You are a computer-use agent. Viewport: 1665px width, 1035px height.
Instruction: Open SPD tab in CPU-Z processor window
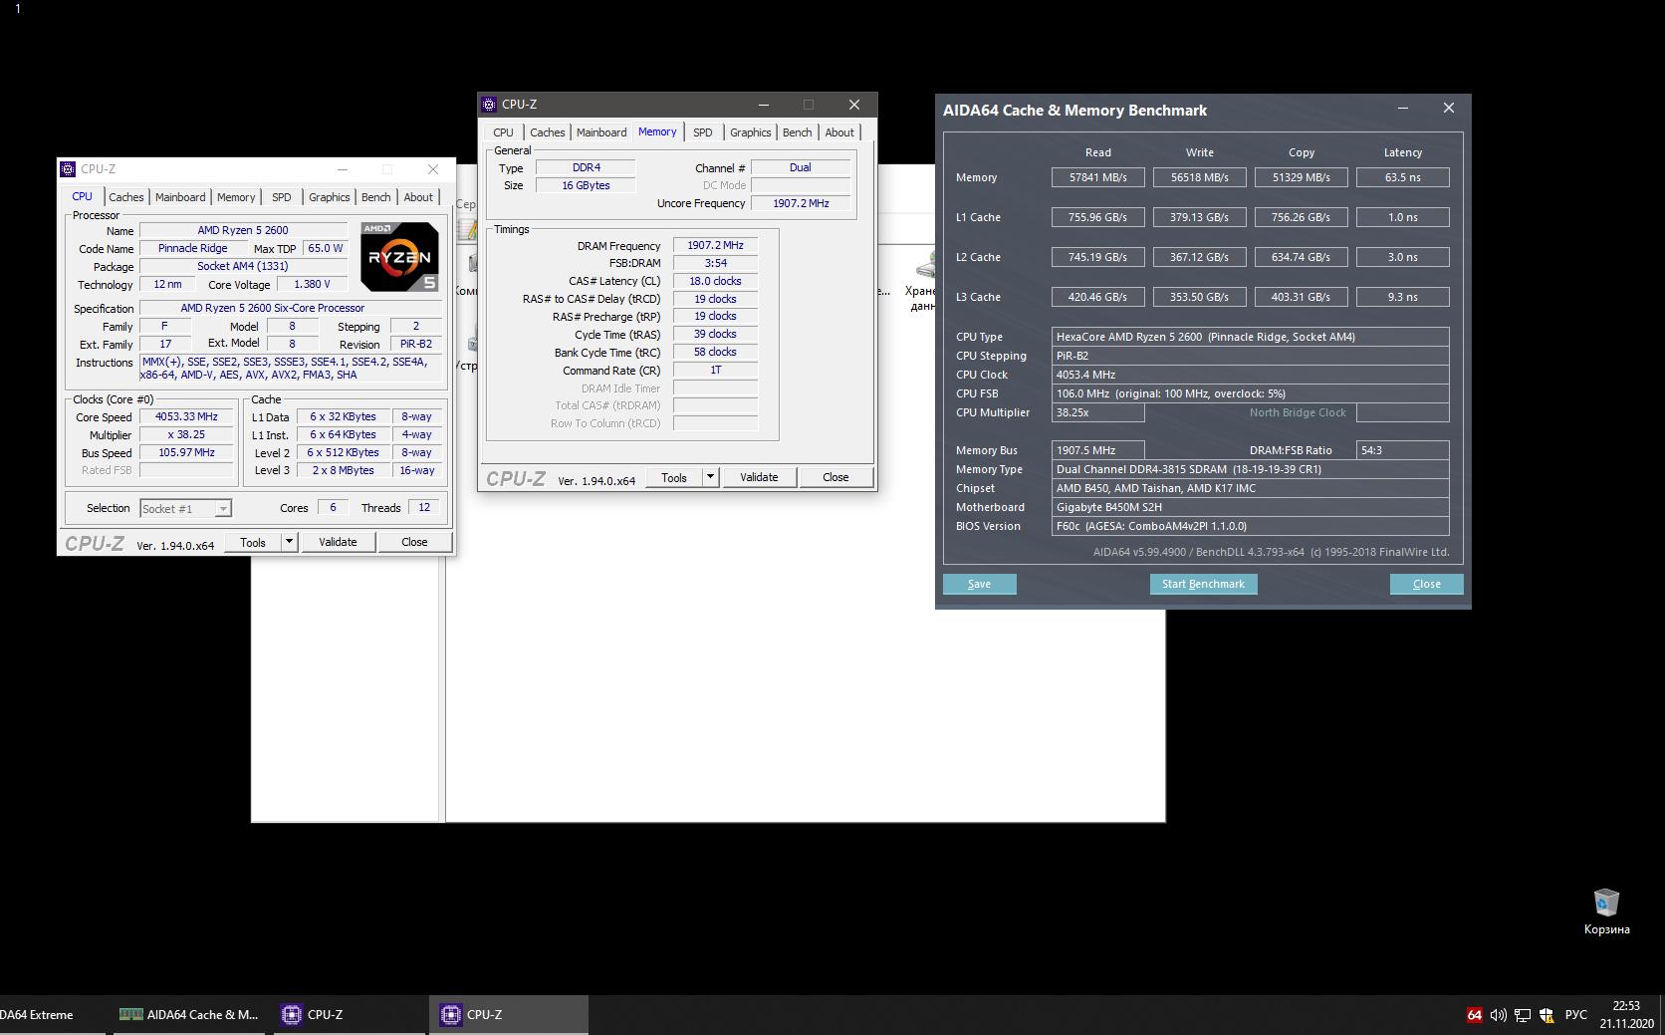[282, 197]
